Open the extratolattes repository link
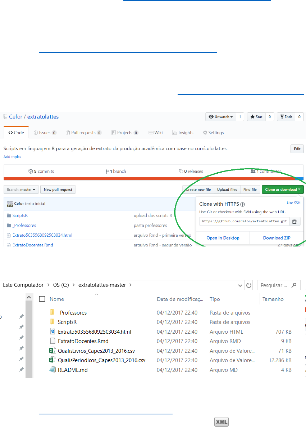The width and height of the screenshot is (306, 427). pyautogui.click(x=43, y=116)
